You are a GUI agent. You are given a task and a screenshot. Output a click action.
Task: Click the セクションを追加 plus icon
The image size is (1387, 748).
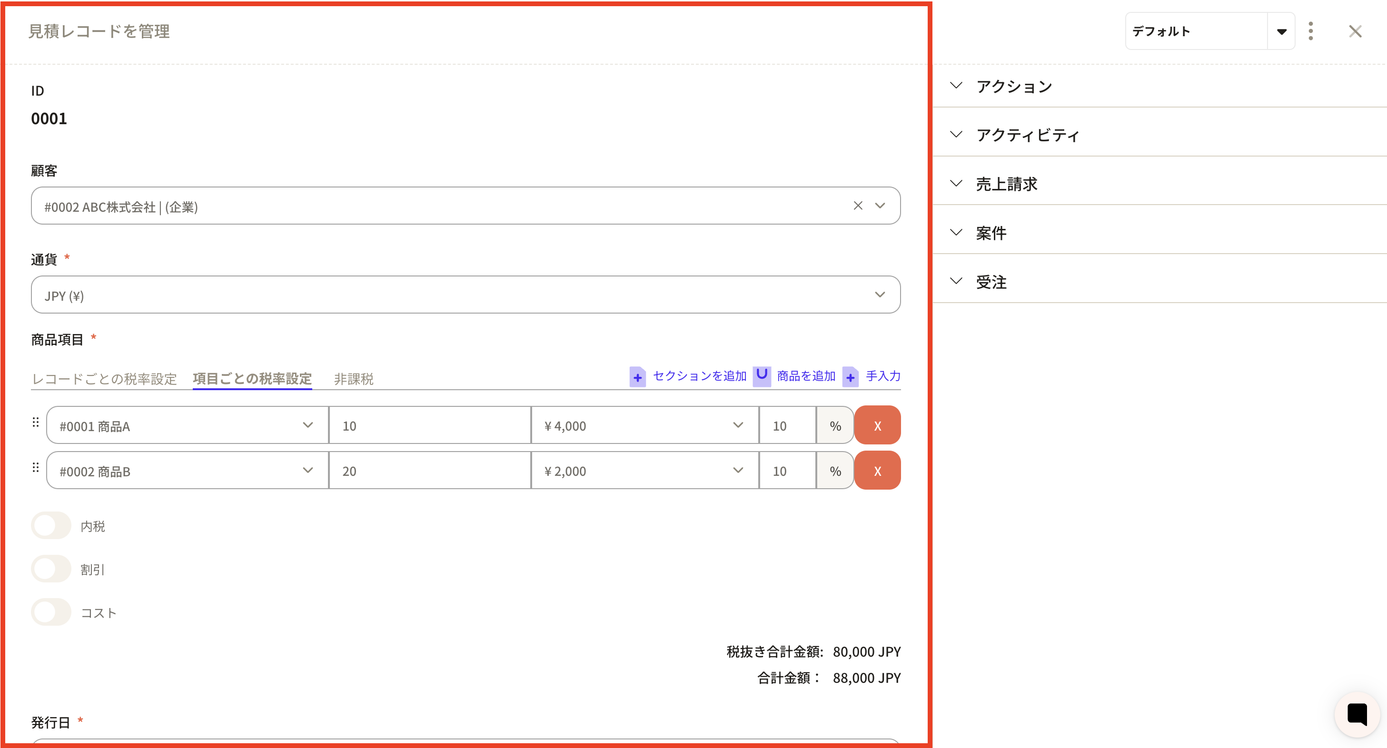pos(637,377)
